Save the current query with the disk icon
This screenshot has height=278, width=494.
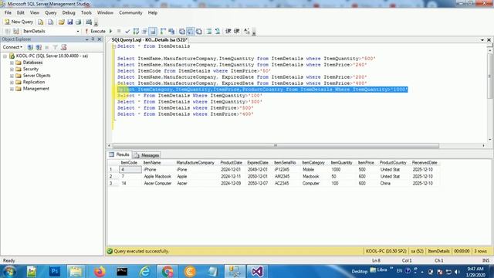pos(70,22)
